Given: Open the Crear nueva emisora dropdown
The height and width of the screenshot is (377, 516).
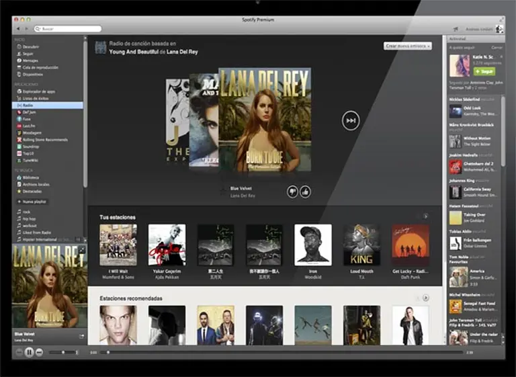Looking at the screenshot, I should pyautogui.click(x=408, y=46).
